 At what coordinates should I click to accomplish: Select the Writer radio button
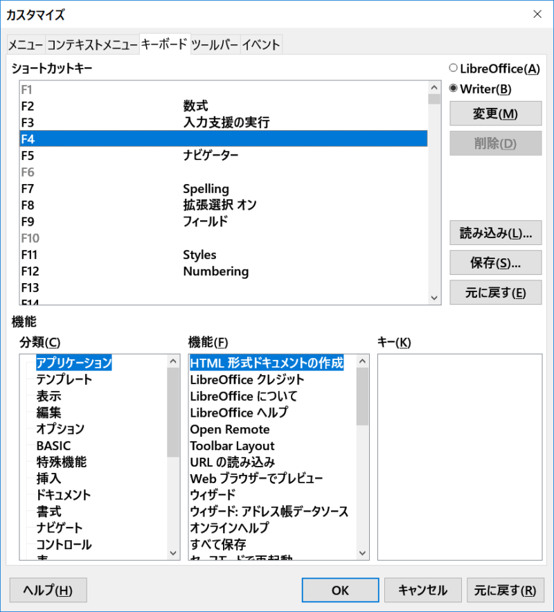point(454,89)
